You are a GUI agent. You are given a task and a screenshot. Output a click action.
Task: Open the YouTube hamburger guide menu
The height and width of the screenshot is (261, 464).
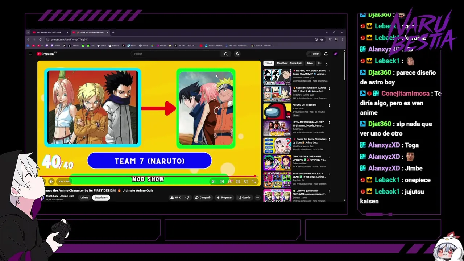30,54
